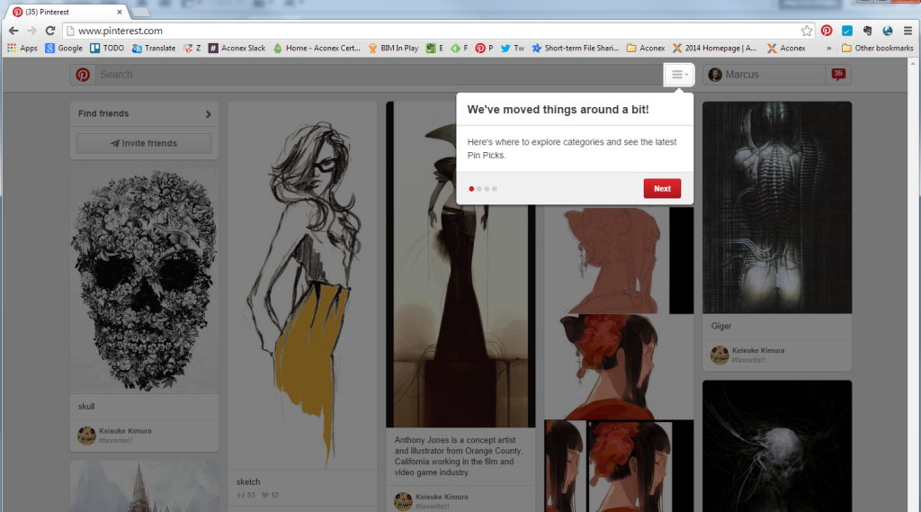Bookmark this page with the star icon
Viewport: 921px width, 512px height.
pyautogui.click(x=807, y=31)
